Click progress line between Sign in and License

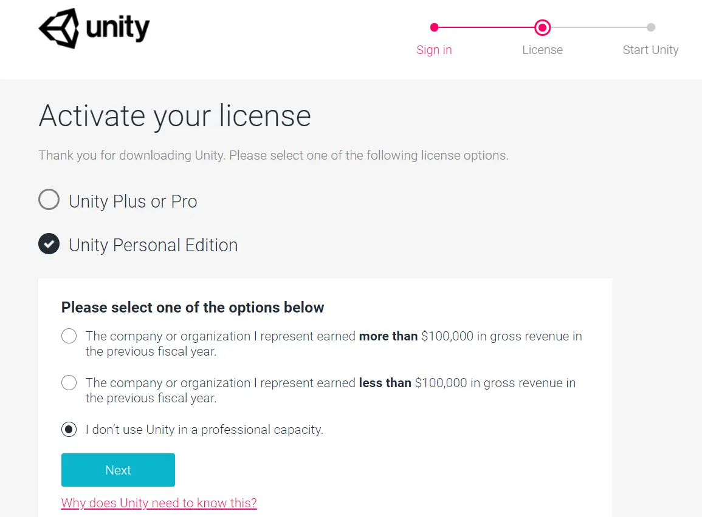[x=486, y=27]
